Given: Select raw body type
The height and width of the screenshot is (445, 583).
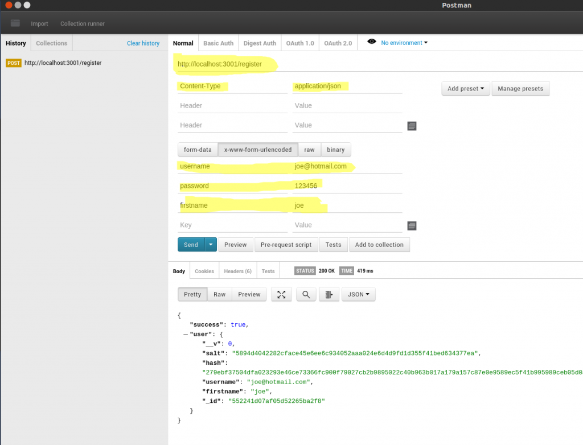Looking at the screenshot, I should (x=309, y=150).
